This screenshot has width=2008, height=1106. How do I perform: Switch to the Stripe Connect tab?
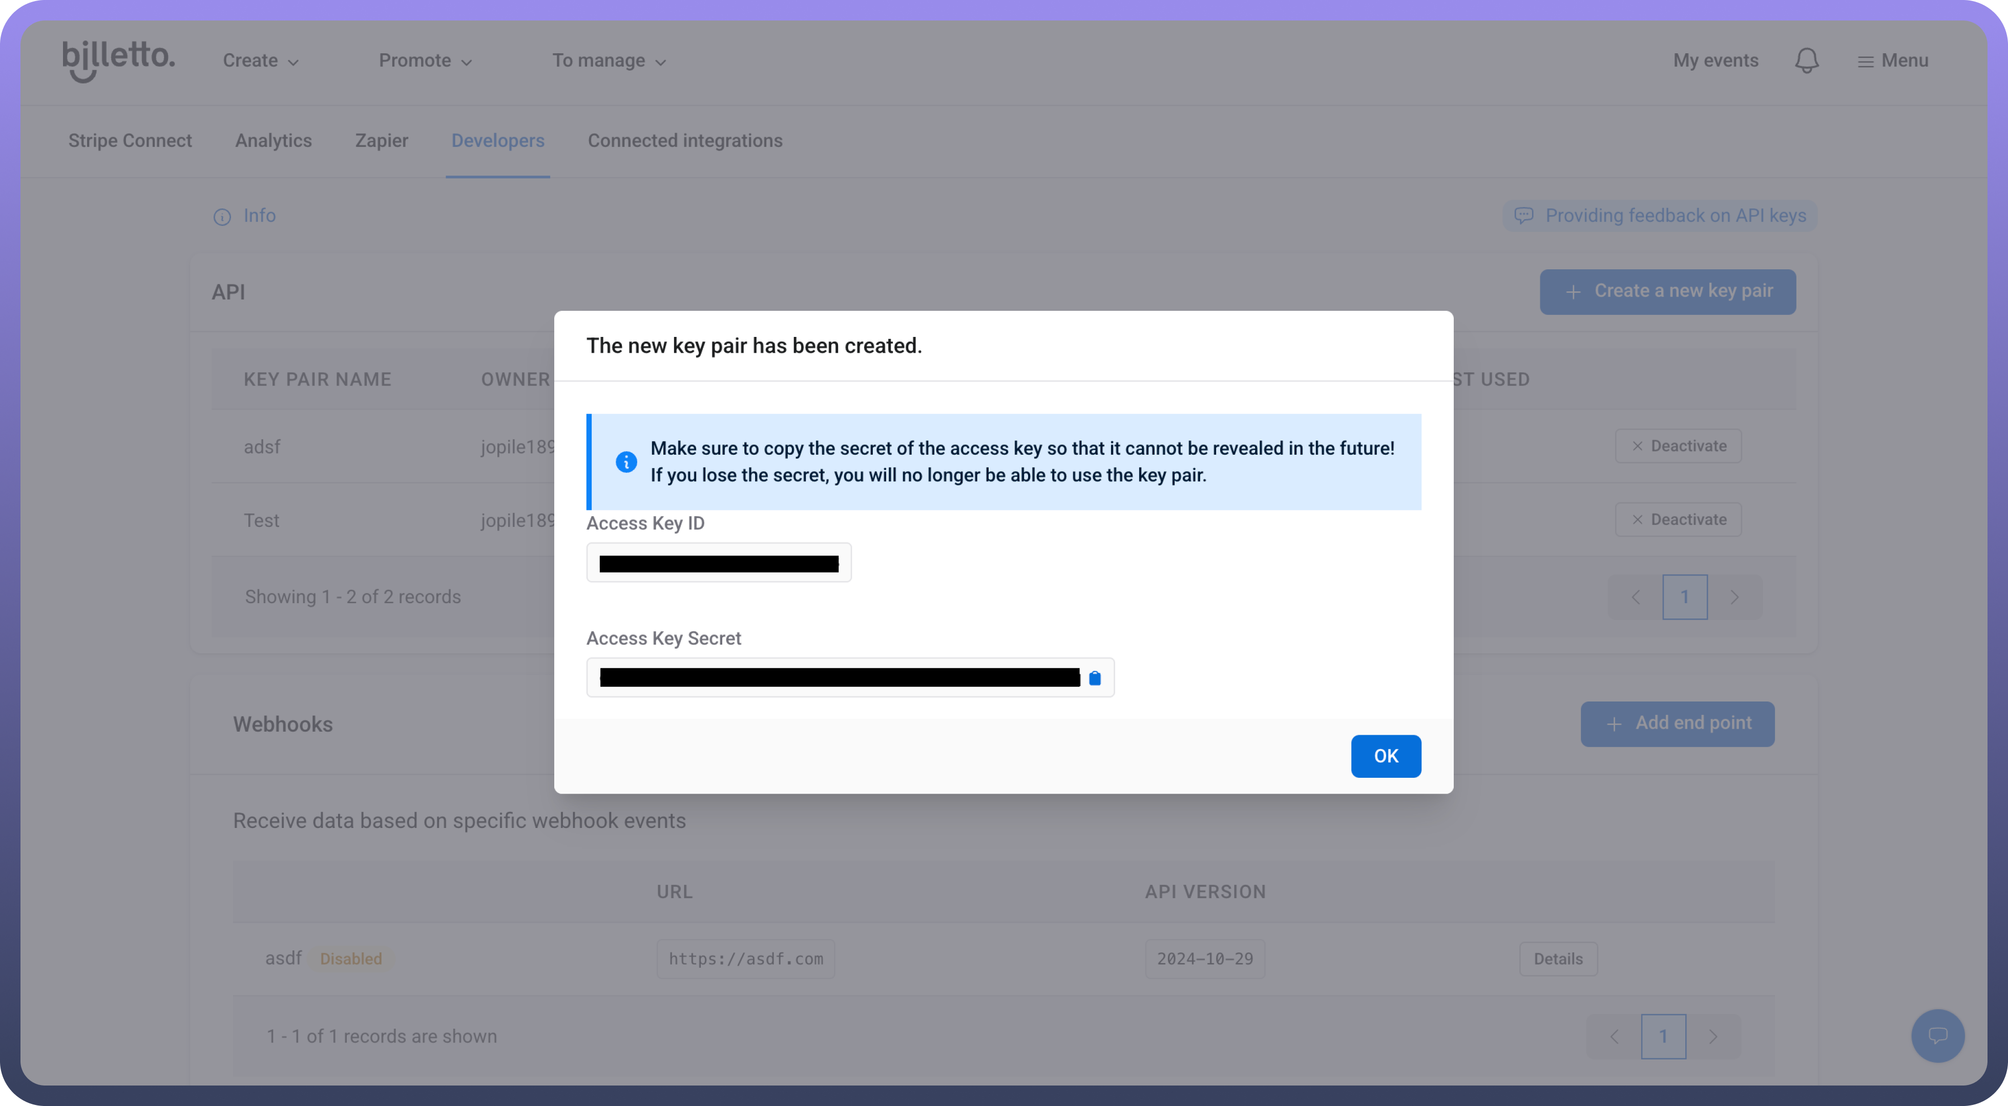click(x=130, y=141)
